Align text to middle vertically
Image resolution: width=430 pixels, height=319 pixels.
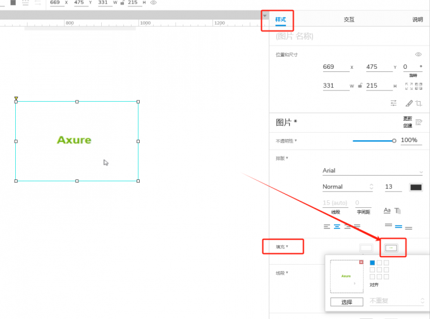click(398, 227)
